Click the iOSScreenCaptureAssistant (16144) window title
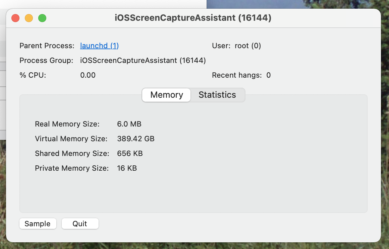389x249 pixels. 193,18
